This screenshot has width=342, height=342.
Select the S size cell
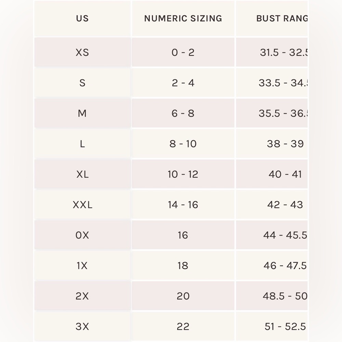82,83
